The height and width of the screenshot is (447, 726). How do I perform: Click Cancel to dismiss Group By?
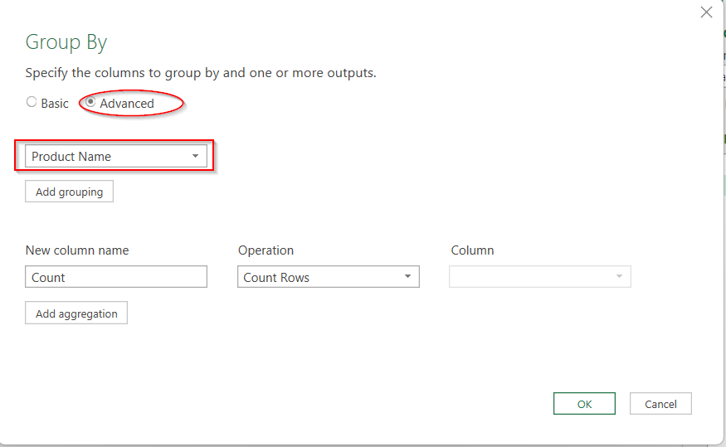point(660,404)
